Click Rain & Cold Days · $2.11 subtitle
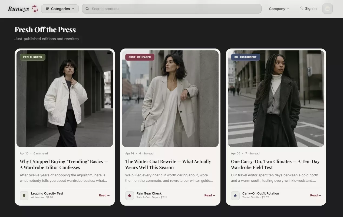Image resolution: width=343 pixels, height=217 pixels. coord(151,197)
